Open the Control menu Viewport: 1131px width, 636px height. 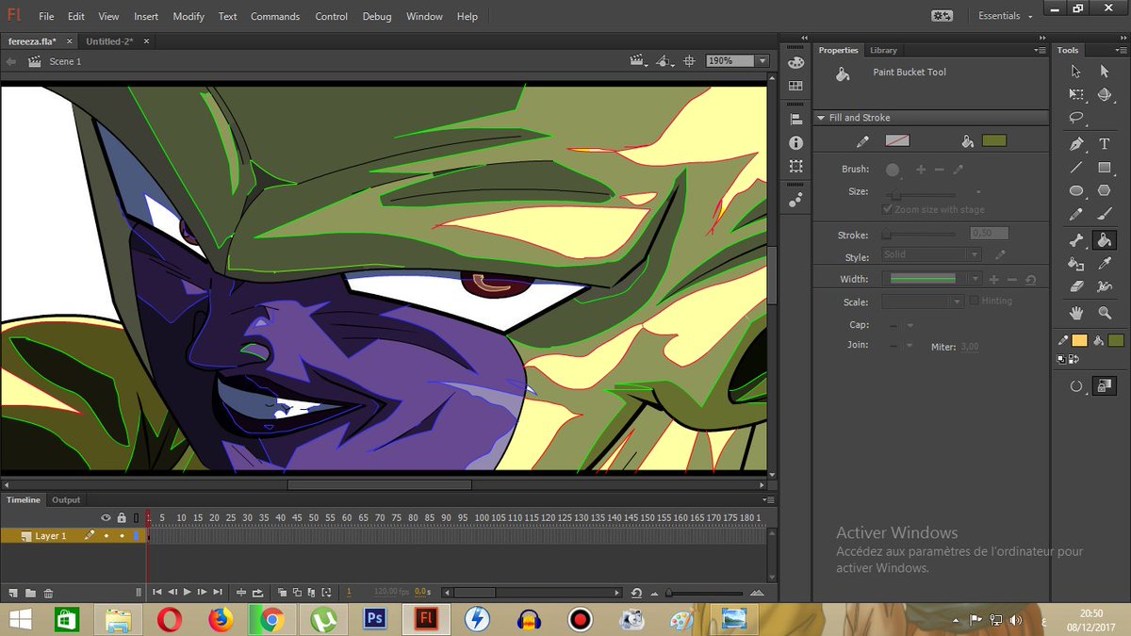tap(332, 16)
